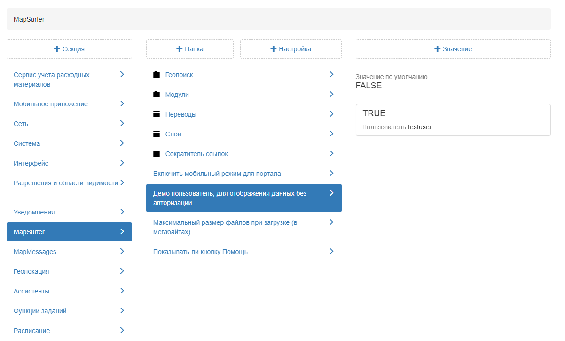This screenshot has height=341, width=565.
Task: Expand chevron for Сервис учета расходных материалов
Action: [x=122, y=74]
